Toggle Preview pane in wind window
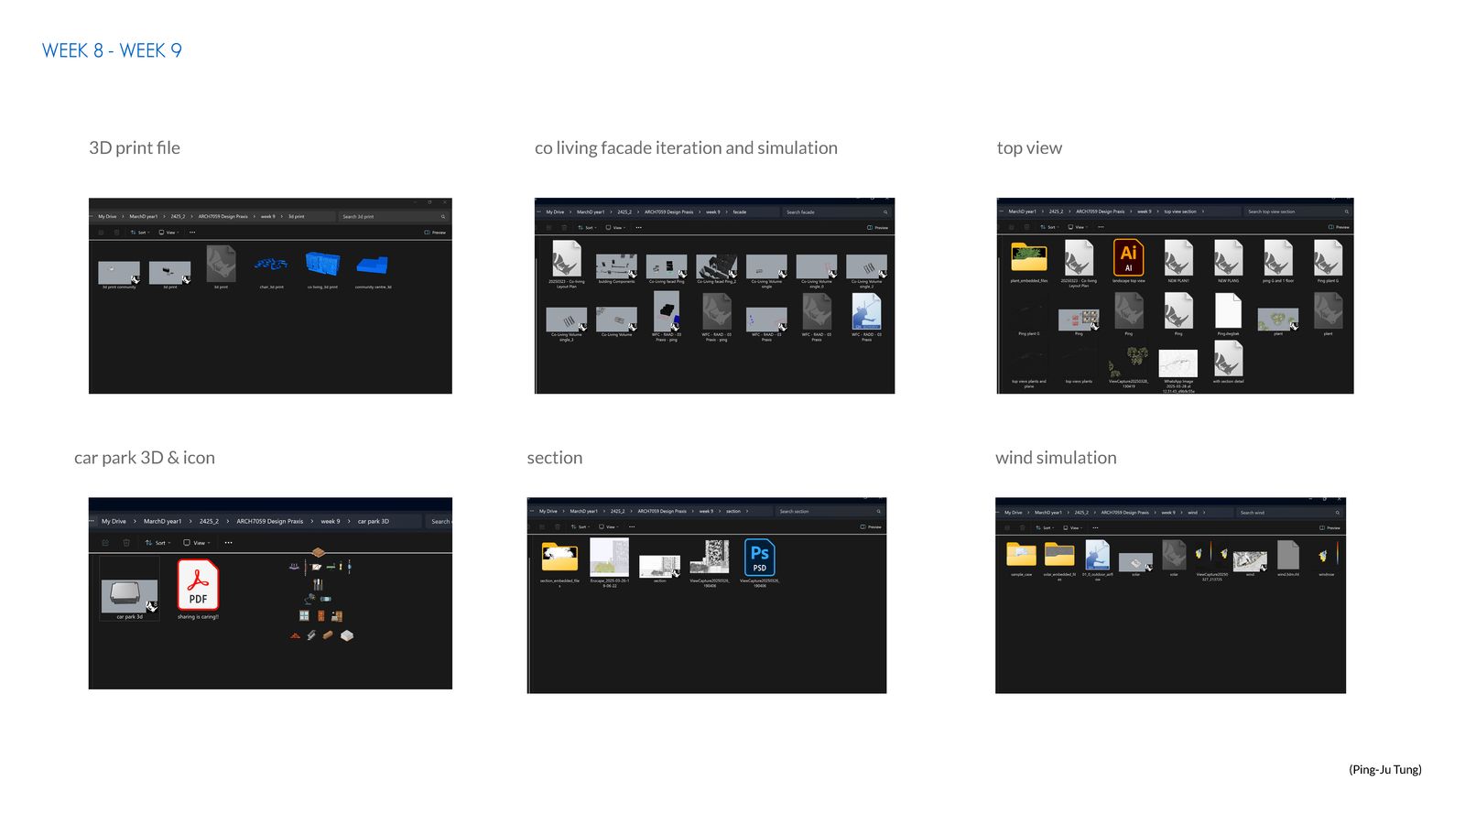The image size is (1465, 824). pyautogui.click(x=1329, y=528)
